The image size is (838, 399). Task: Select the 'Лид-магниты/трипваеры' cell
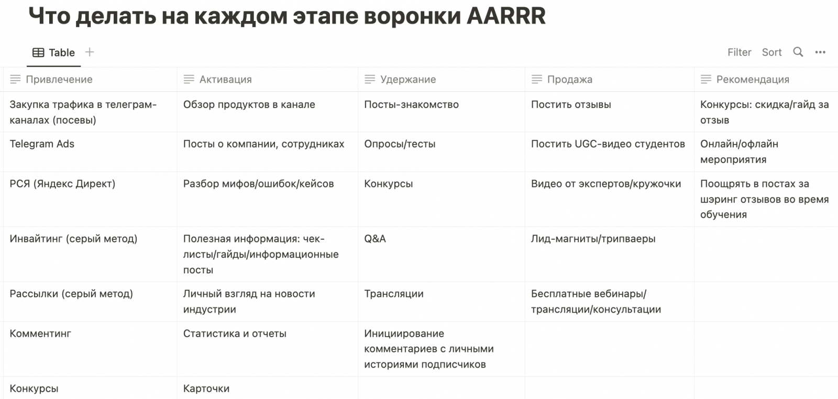[610, 254]
